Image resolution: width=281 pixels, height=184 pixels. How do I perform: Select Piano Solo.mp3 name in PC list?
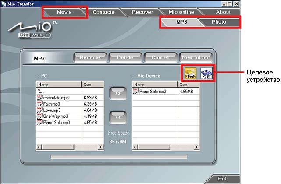57,122
